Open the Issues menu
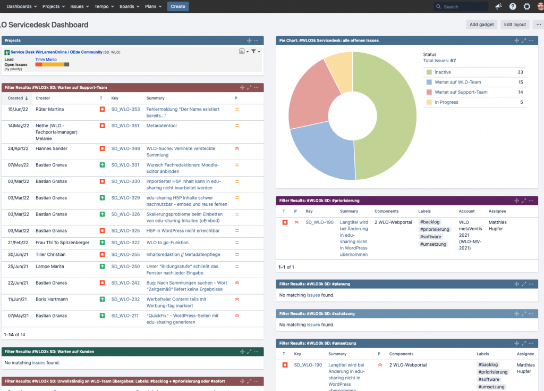 click(x=79, y=6)
